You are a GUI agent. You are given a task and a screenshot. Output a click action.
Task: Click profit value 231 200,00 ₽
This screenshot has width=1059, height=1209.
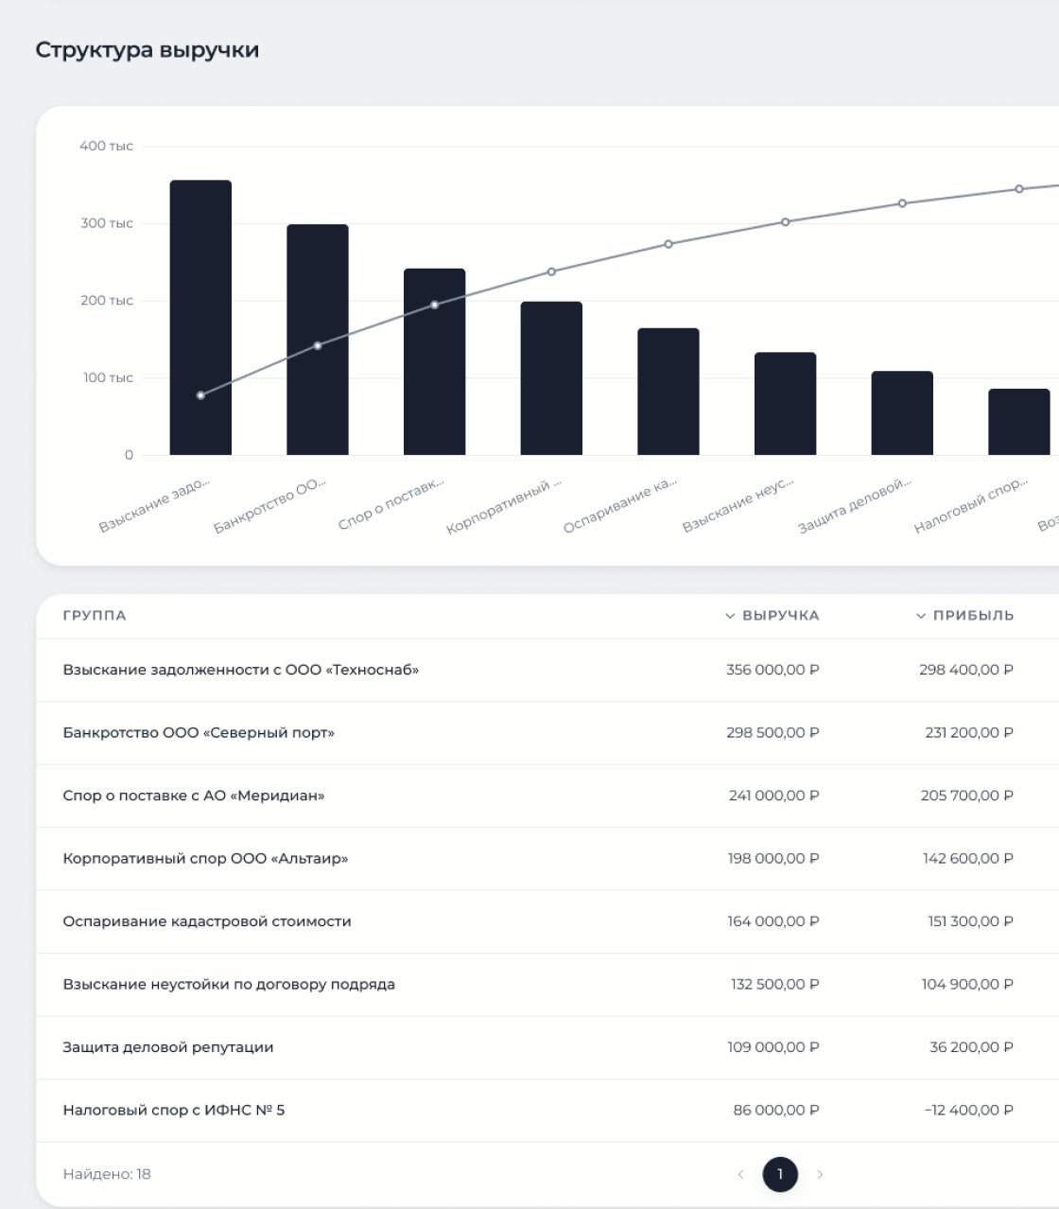click(969, 733)
